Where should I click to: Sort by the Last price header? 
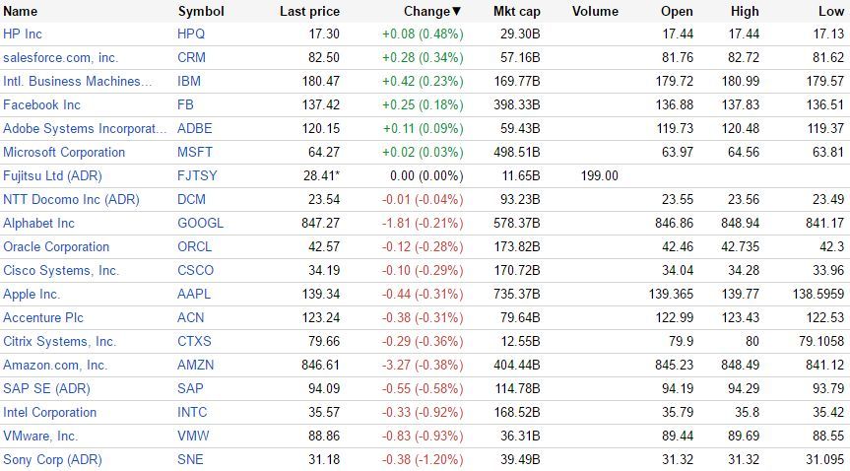click(x=309, y=12)
